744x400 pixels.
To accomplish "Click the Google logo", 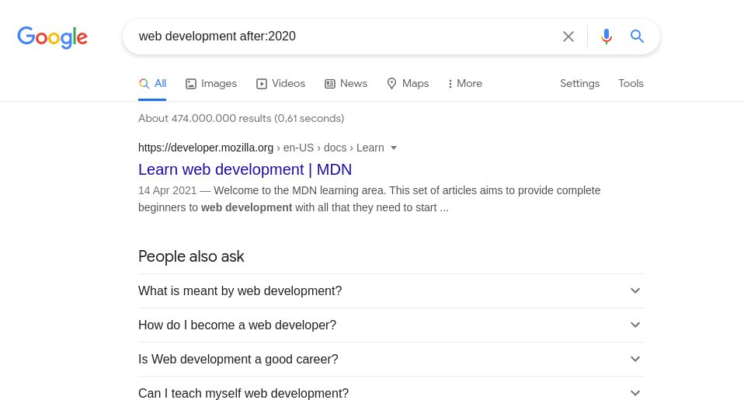I will [52, 37].
